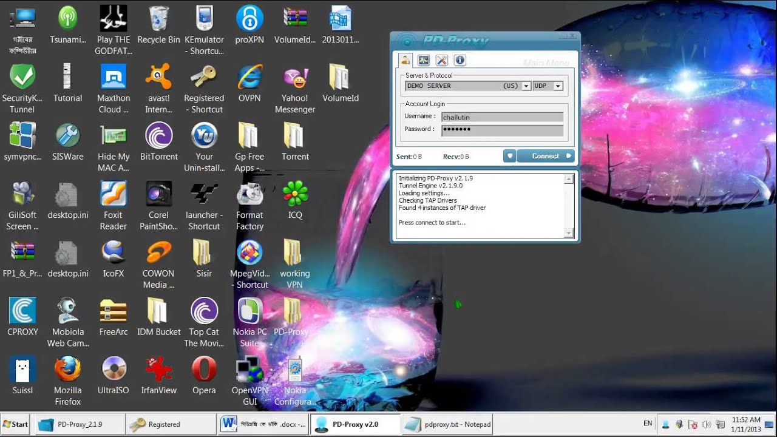Select the ICQ flower icon
The width and height of the screenshot is (777, 437).
pos(295,200)
